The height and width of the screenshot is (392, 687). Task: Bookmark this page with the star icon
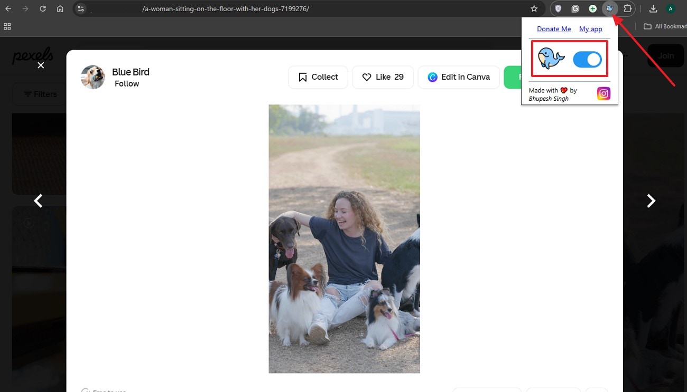click(534, 9)
